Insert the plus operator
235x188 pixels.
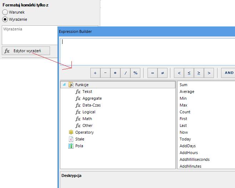point(95,73)
